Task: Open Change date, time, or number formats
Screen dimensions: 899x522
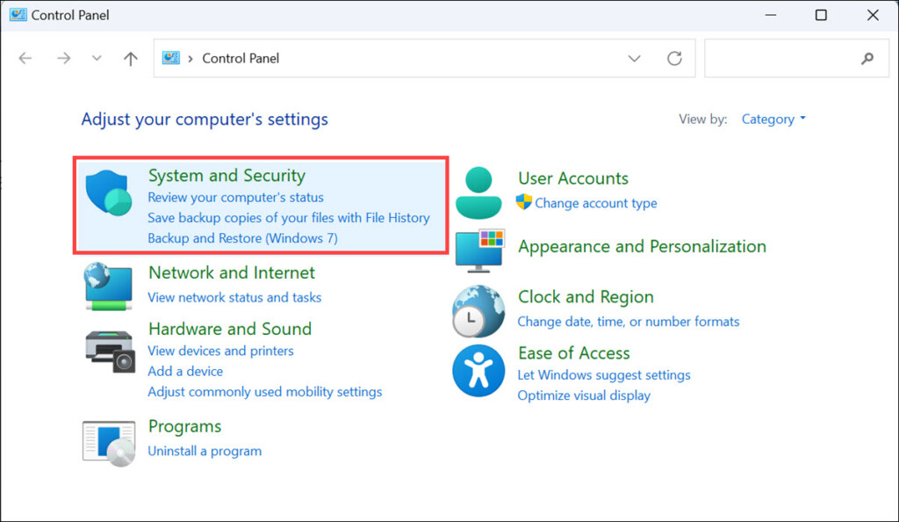Action: 629,322
